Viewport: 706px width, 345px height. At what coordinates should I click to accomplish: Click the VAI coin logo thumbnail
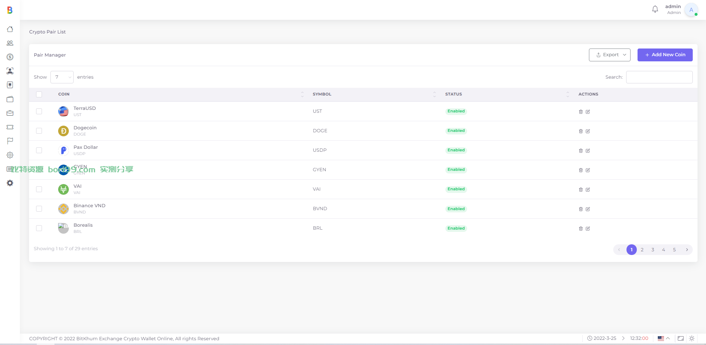(64, 189)
